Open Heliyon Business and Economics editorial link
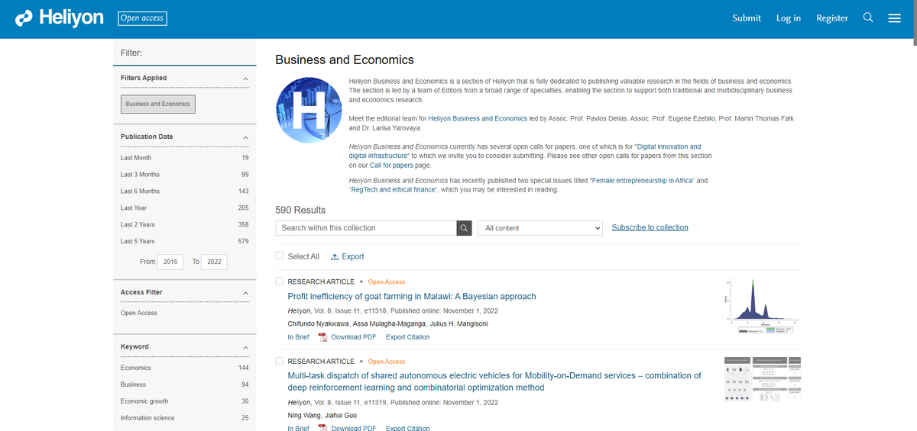 478,119
